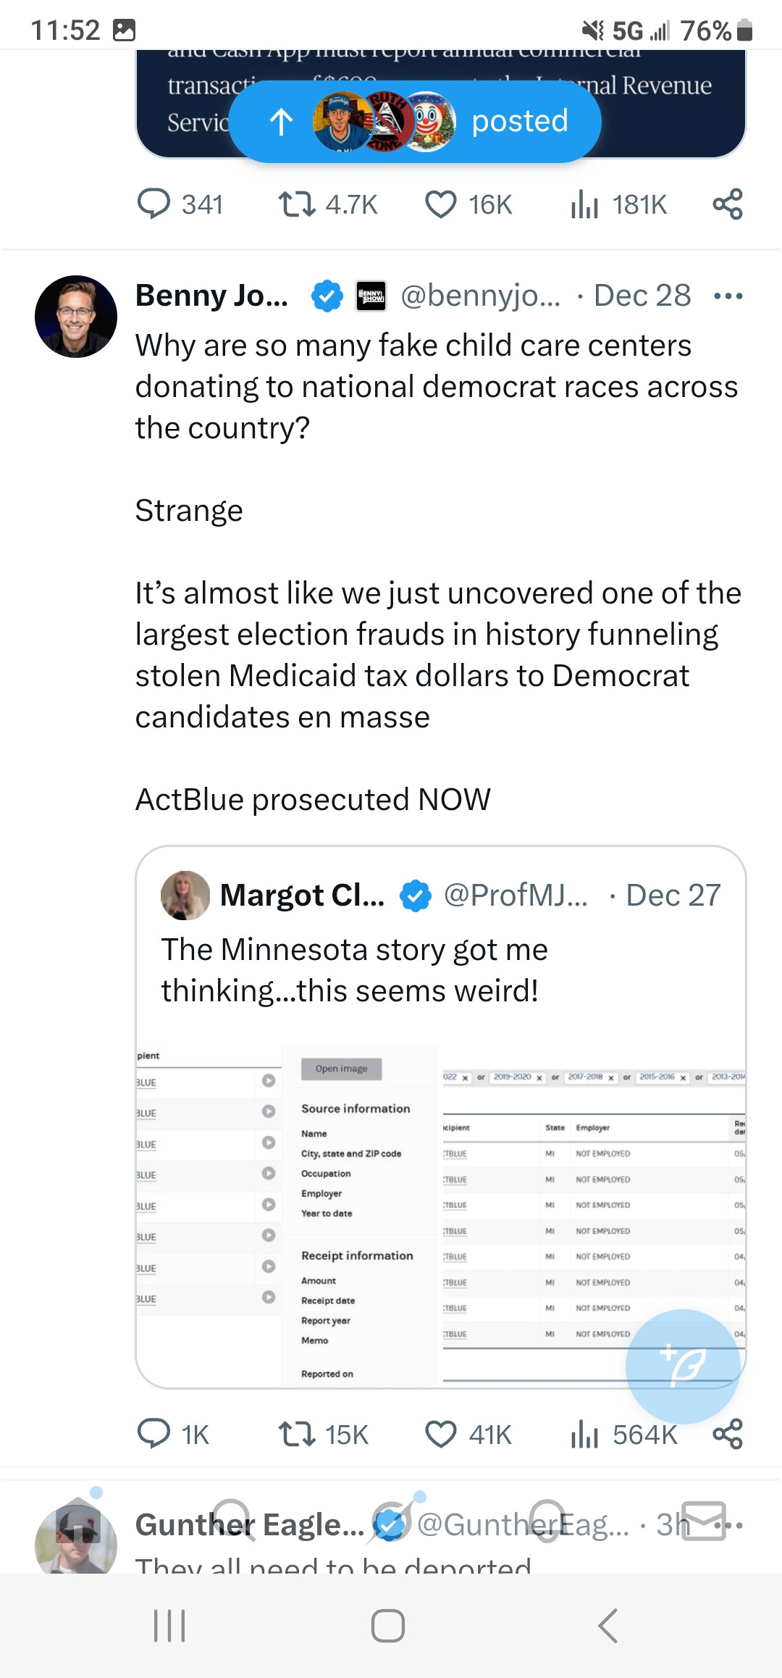Share the top post via share icon
Viewport: 782px width, 1678px height.
coord(728,204)
